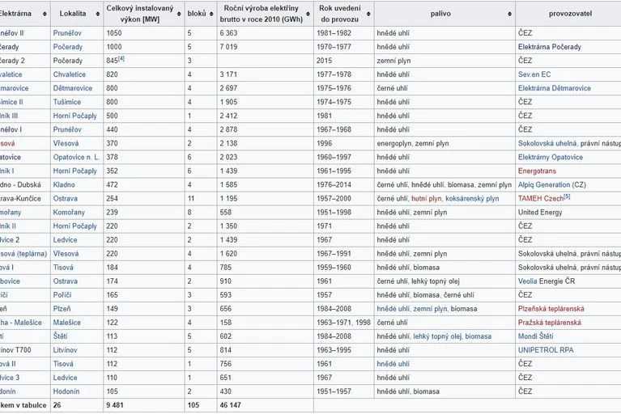The height and width of the screenshot is (414, 621).
Task: Open Elektrárny Opatovice operator link
Action: [550, 158]
